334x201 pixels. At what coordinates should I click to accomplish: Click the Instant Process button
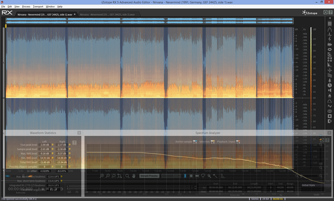click(149, 176)
